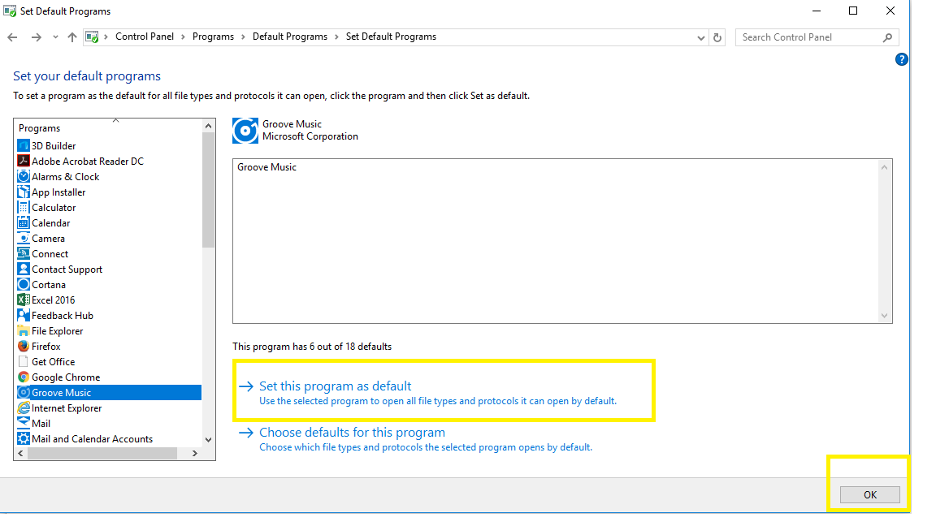936x526 pixels.
Task: Click Set this program as default
Action: [335, 386]
